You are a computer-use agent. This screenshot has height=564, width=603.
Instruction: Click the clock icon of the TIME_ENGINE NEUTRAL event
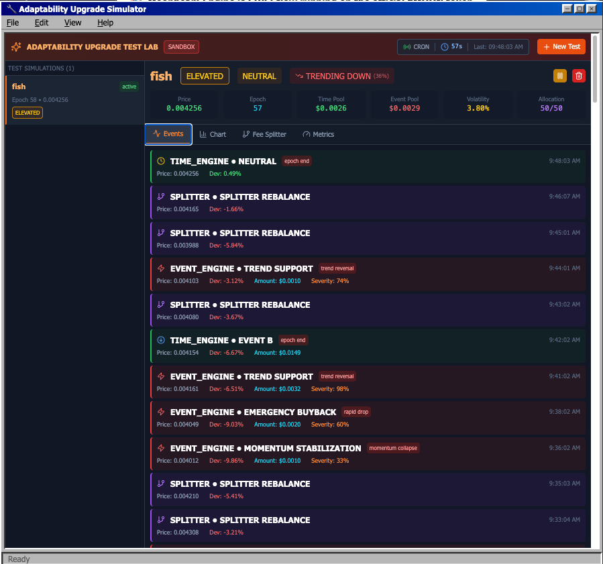161,161
